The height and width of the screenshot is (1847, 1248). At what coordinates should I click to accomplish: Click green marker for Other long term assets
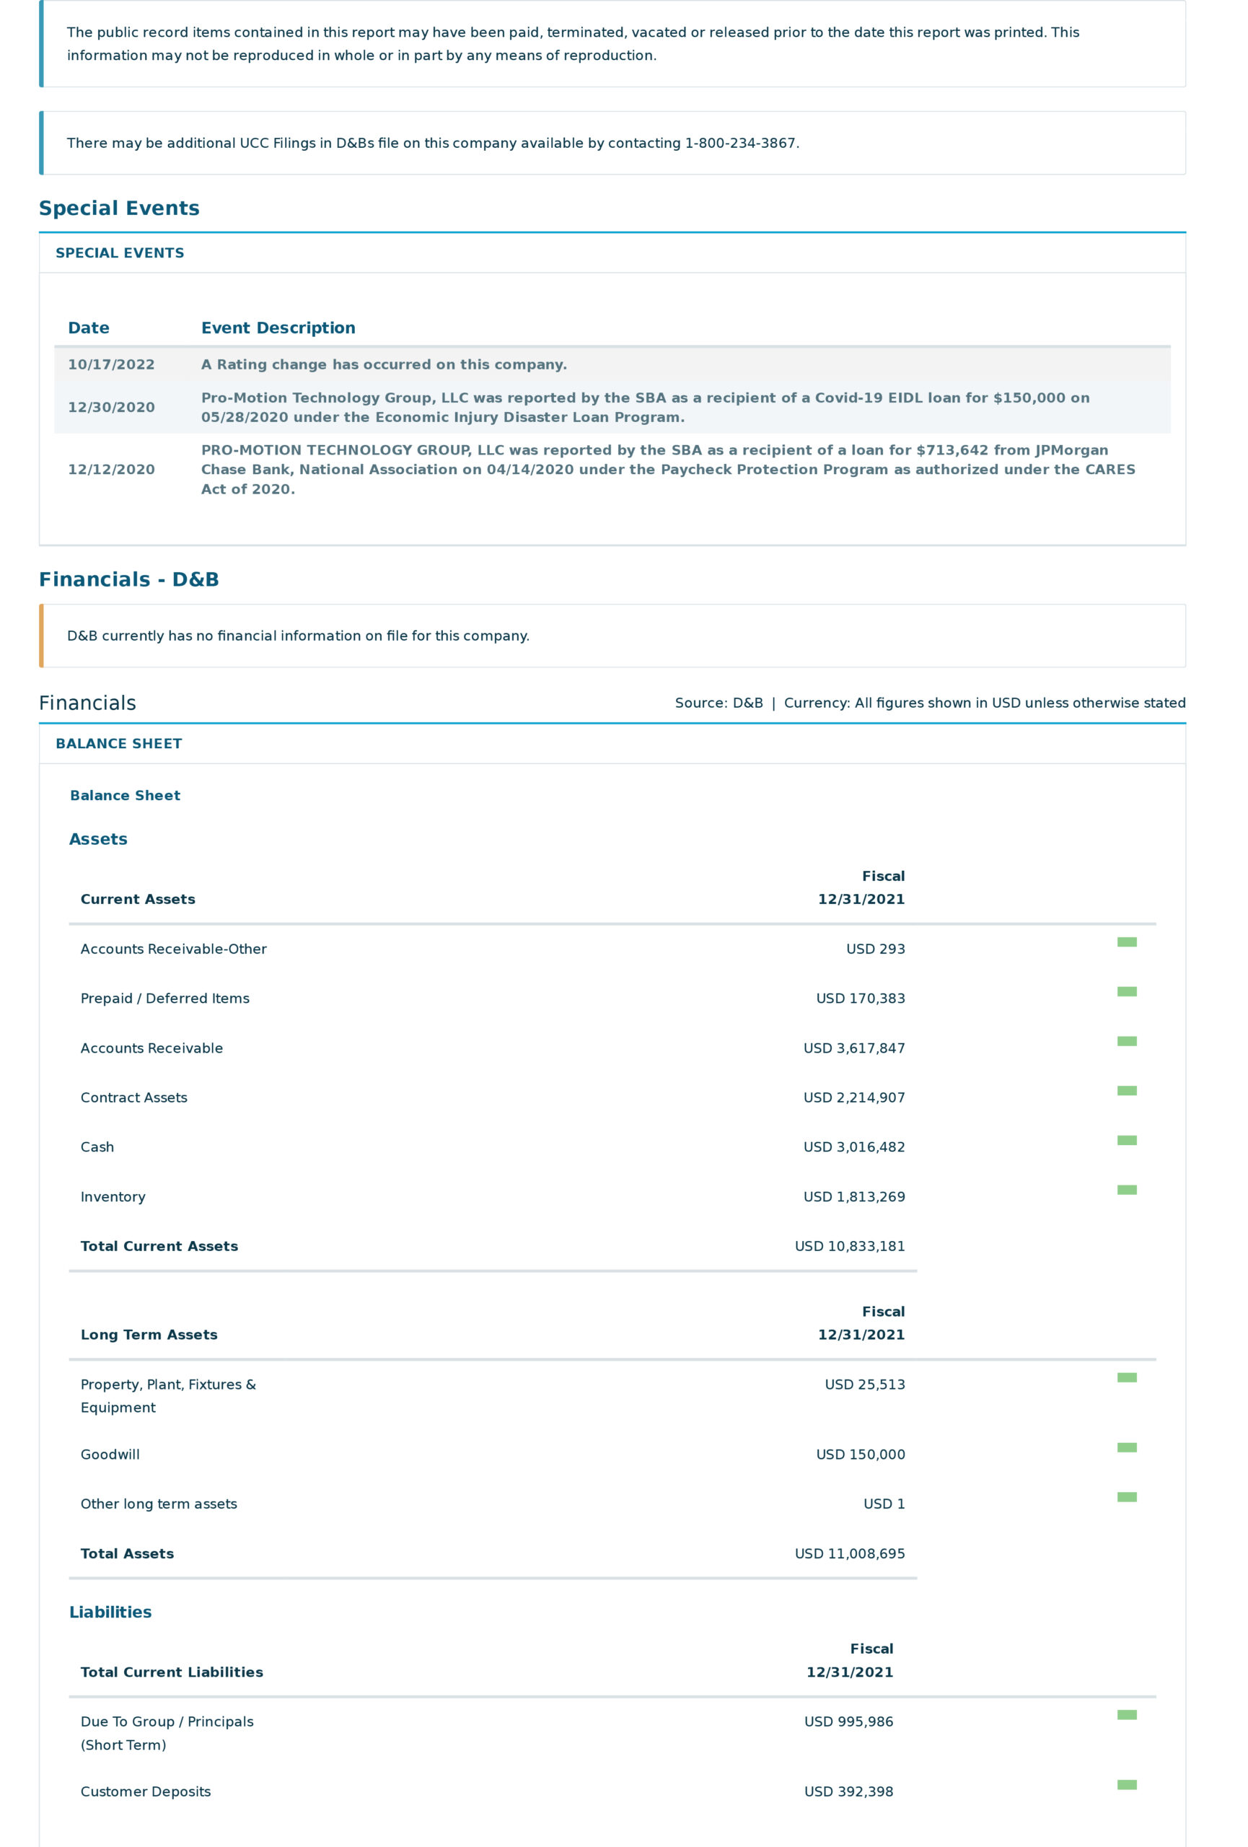[x=1127, y=1496]
